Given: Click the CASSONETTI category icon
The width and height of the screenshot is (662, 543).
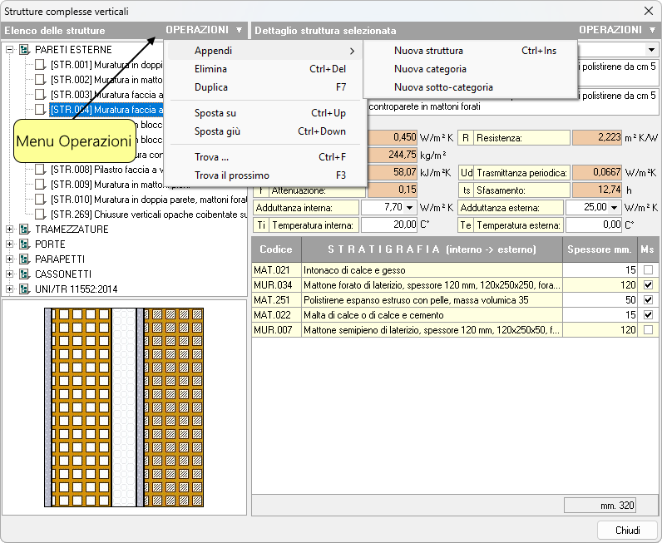Looking at the screenshot, I should (24, 274).
